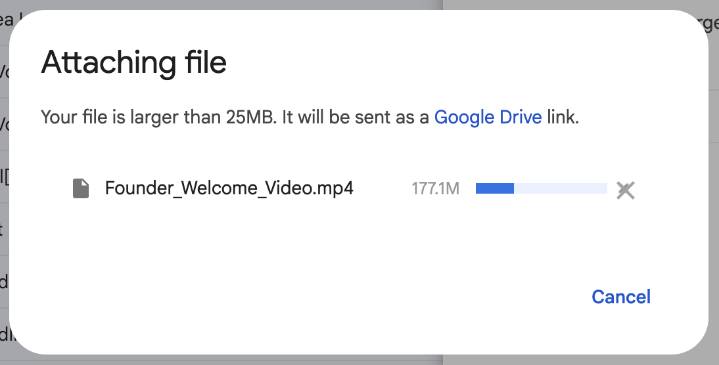The image size is (719, 365).
Task: Select the Founder_Welcome_Video.mp4 file name
Action: coord(229,189)
